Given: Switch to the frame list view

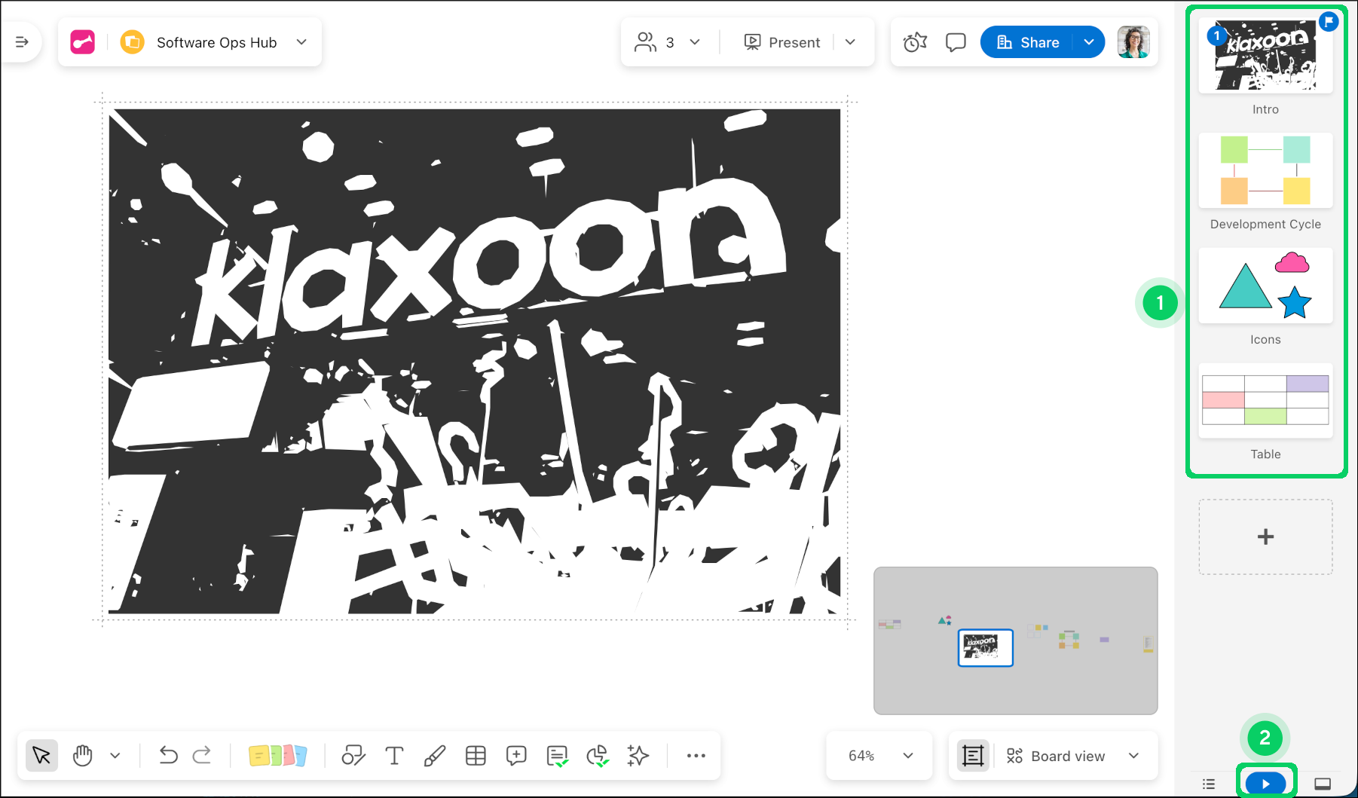Looking at the screenshot, I should point(1209,784).
